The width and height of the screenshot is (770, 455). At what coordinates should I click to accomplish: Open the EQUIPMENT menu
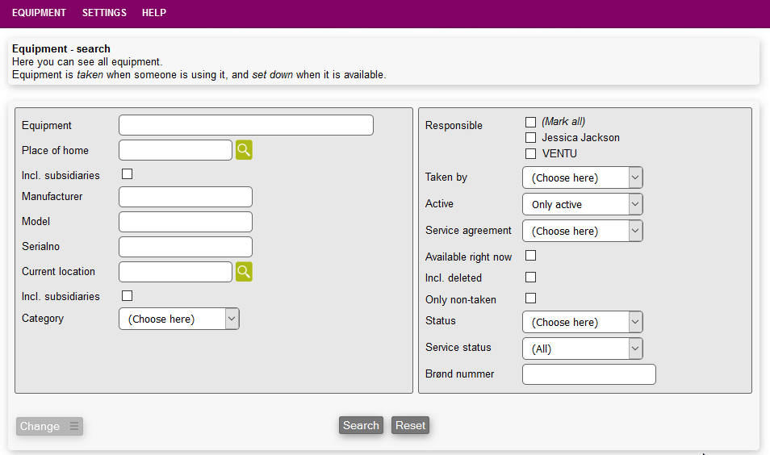tap(39, 13)
